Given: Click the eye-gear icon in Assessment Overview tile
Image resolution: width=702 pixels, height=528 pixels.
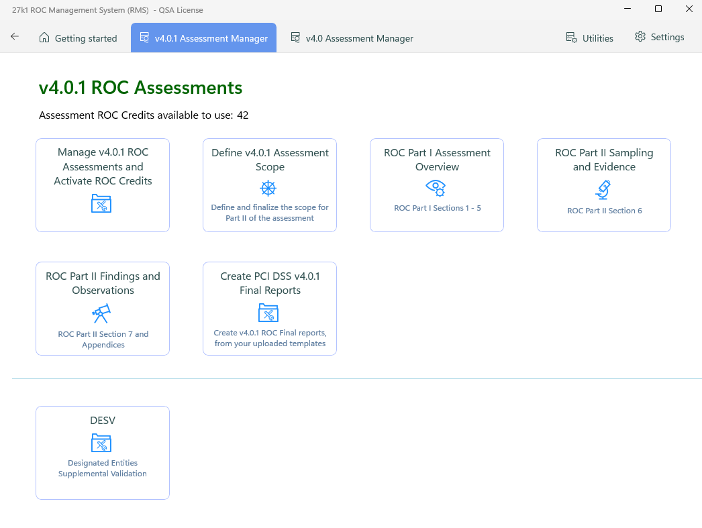Looking at the screenshot, I should 436,188.
